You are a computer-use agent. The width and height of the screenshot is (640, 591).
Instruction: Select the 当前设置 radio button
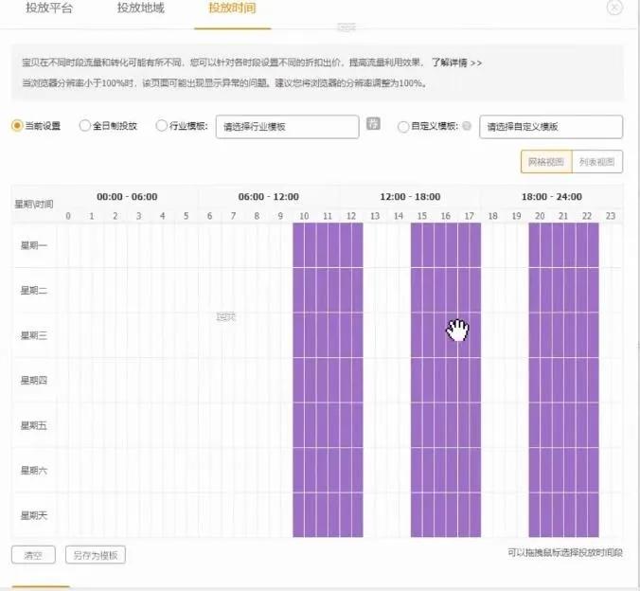pyautogui.click(x=17, y=125)
